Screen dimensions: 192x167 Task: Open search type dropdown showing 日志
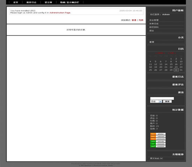click(x=156, y=102)
